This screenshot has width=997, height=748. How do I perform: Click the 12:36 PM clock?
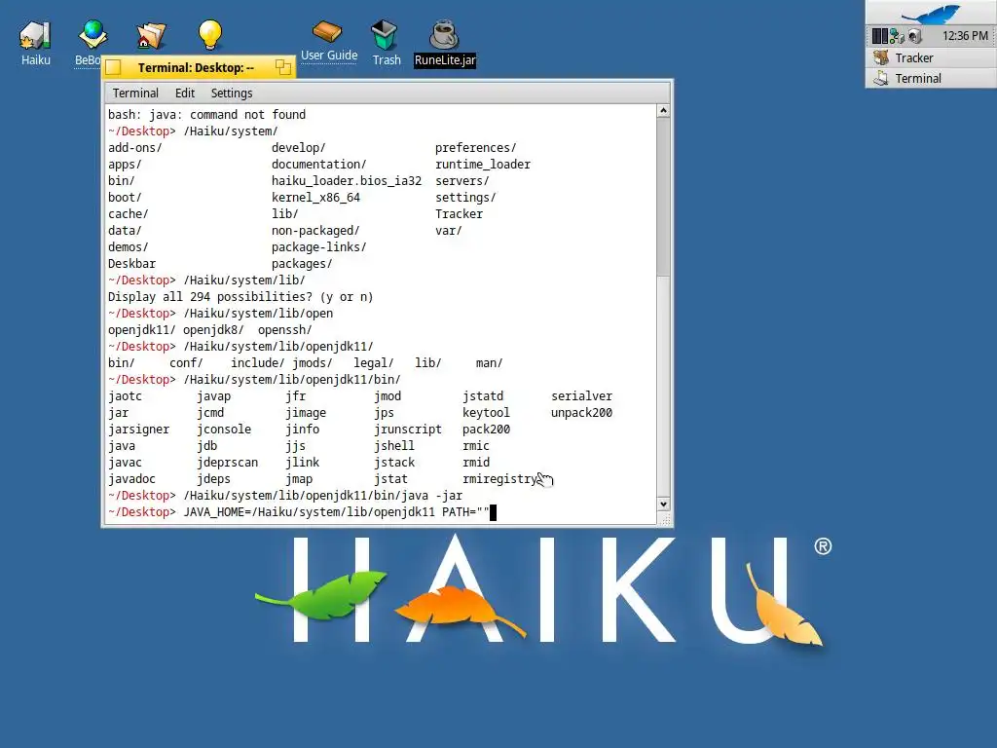pyautogui.click(x=965, y=36)
